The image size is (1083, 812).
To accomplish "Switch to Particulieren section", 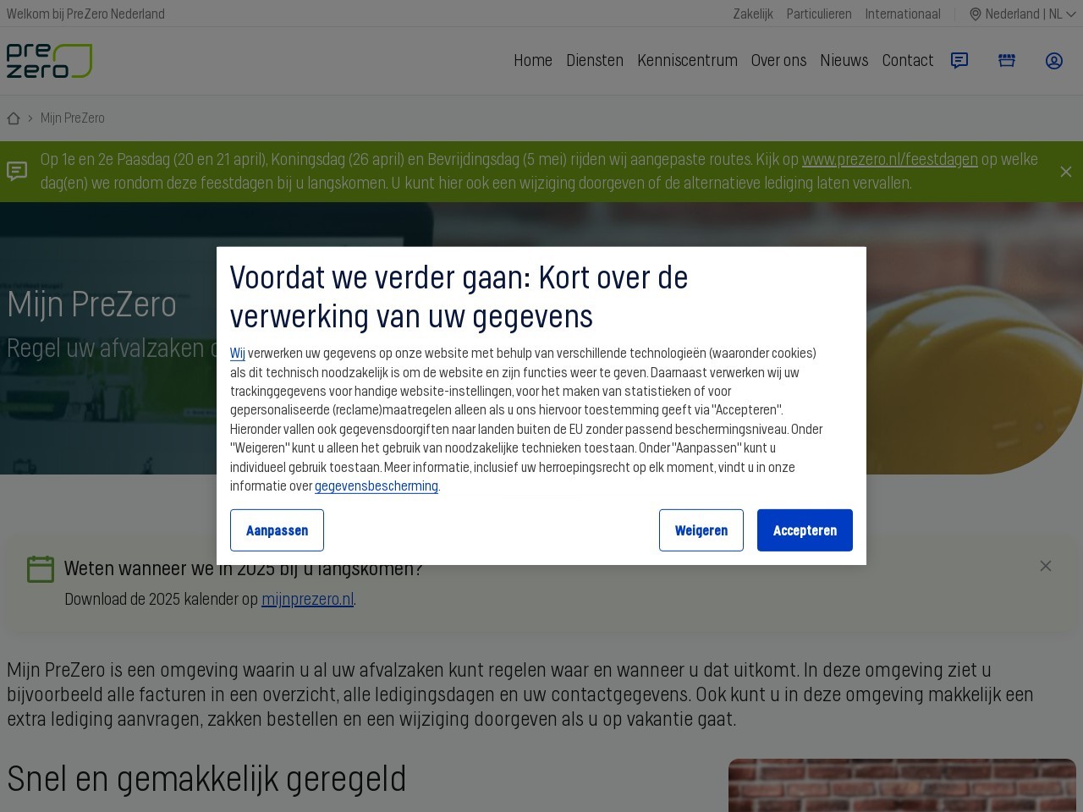I will pos(819,14).
